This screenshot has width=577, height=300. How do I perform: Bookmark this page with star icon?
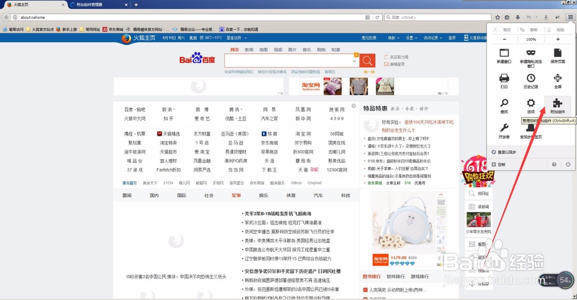coord(497,17)
